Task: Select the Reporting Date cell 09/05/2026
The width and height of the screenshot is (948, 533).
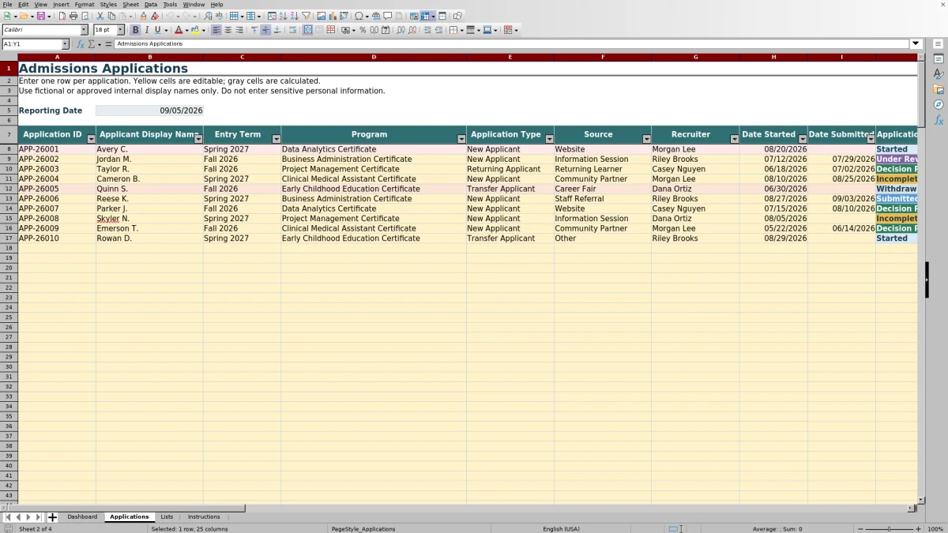Action: [149, 111]
